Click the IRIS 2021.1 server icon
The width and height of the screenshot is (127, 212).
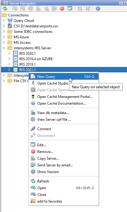point(15,70)
